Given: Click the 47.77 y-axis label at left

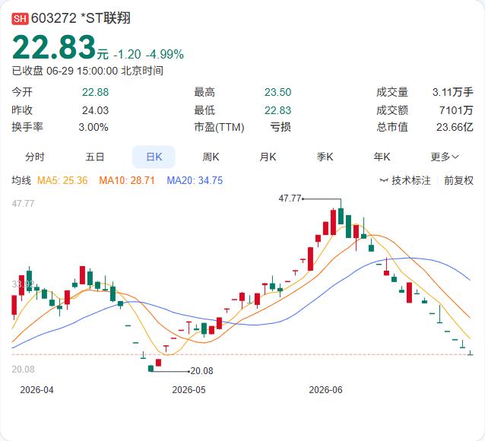Looking at the screenshot, I should (23, 204).
